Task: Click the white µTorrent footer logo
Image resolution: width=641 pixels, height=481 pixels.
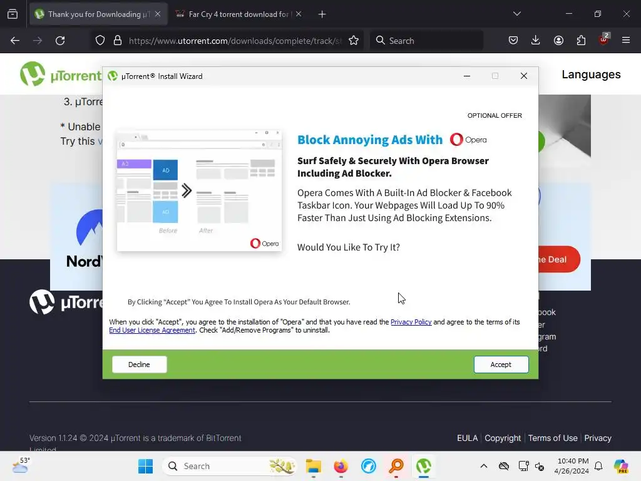Action: pyautogui.click(x=66, y=303)
